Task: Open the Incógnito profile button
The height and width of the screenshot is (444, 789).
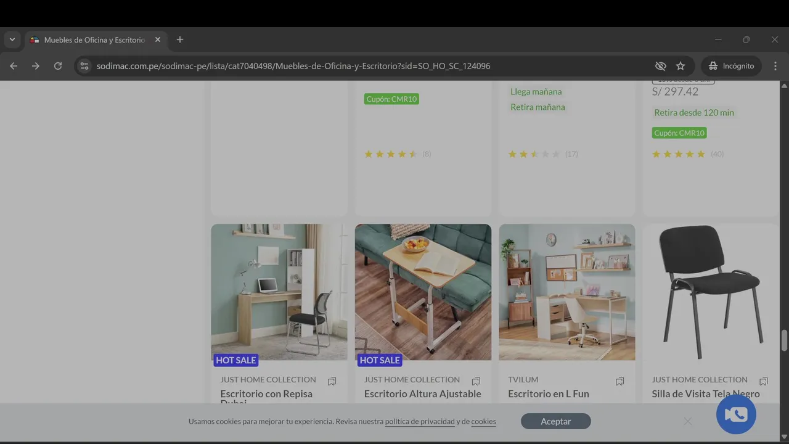Action: tap(731, 66)
